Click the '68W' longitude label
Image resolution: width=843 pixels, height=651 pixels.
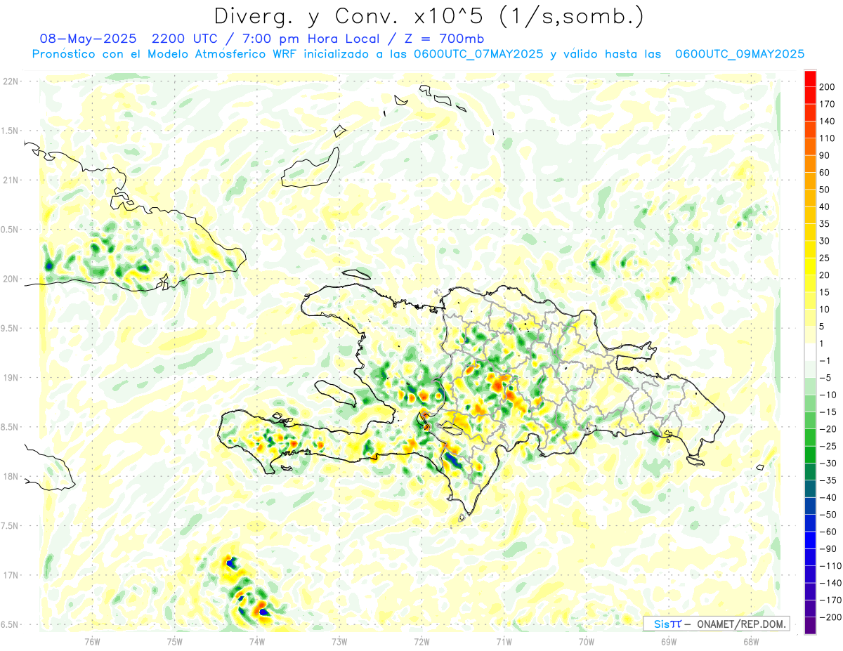[751, 640]
